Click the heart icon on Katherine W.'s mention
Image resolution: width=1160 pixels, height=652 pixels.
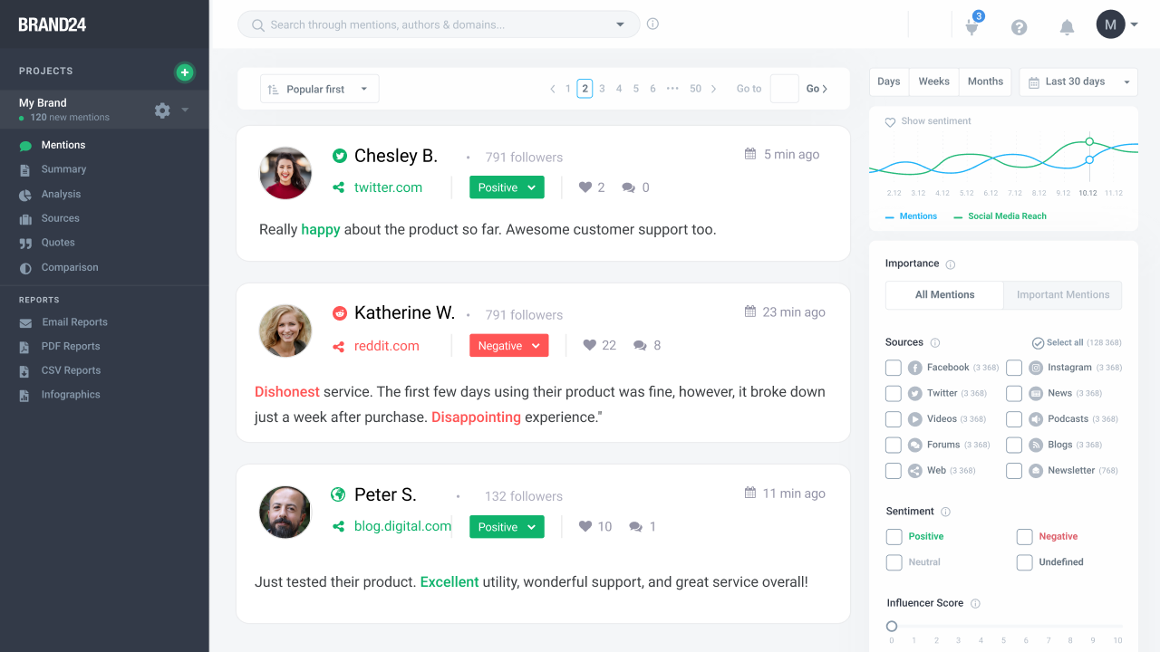click(590, 345)
